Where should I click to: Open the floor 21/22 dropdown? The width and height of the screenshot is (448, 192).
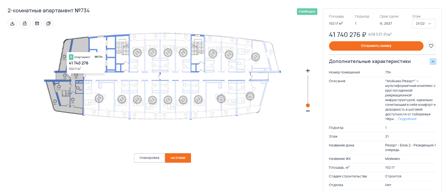[424, 24]
